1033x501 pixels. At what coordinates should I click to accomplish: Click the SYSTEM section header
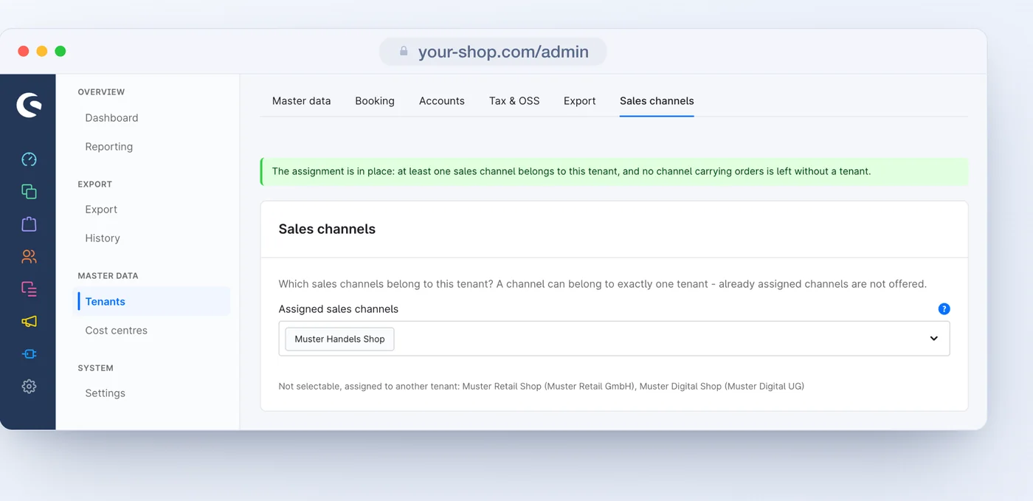tap(96, 368)
